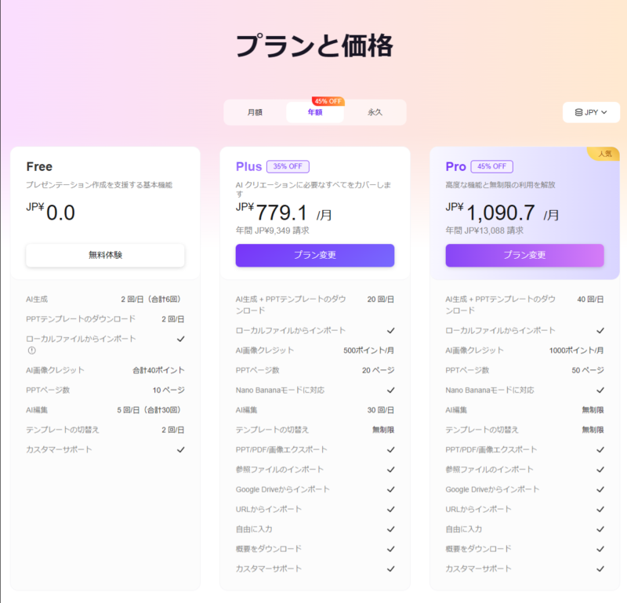The height and width of the screenshot is (603, 627).
Task: Click Plus plan Nano Banana checkmark
Action: coord(390,390)
